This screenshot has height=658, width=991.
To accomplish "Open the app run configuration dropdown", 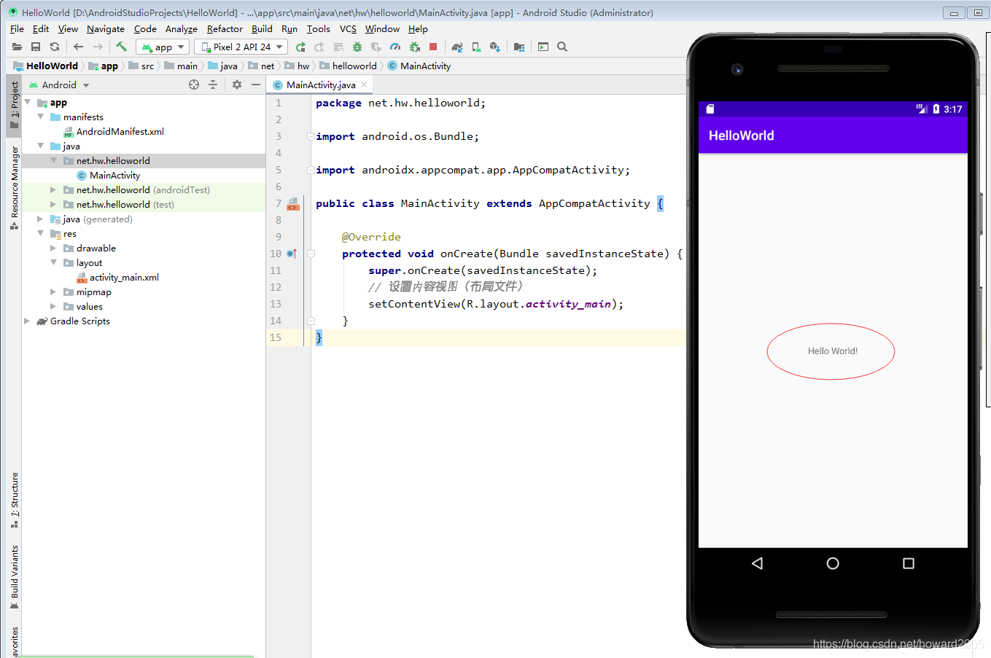I will click(x=163, y=47).
